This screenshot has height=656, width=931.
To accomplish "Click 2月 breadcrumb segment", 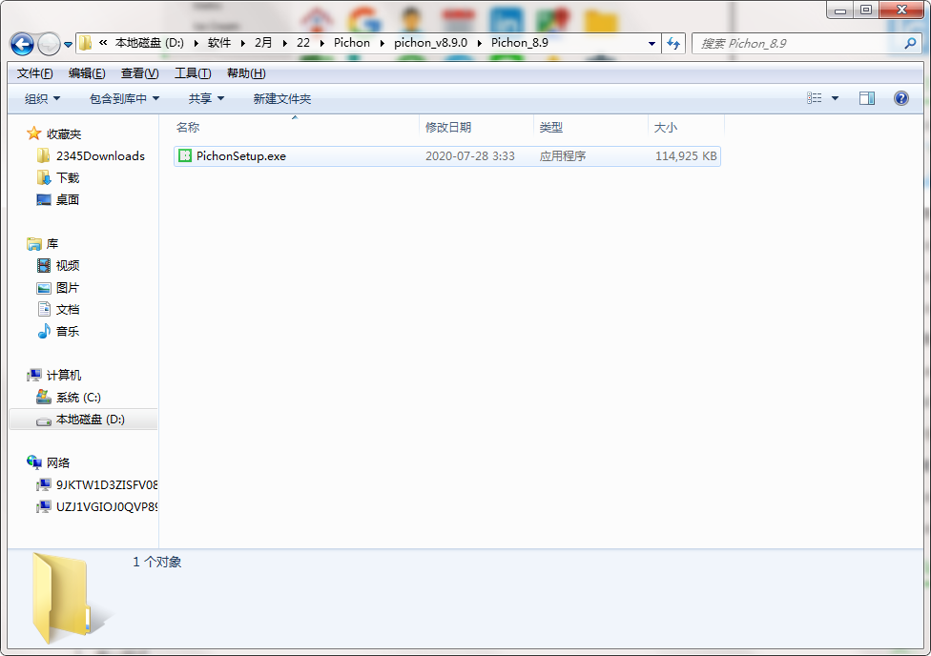I will [263, 43].
